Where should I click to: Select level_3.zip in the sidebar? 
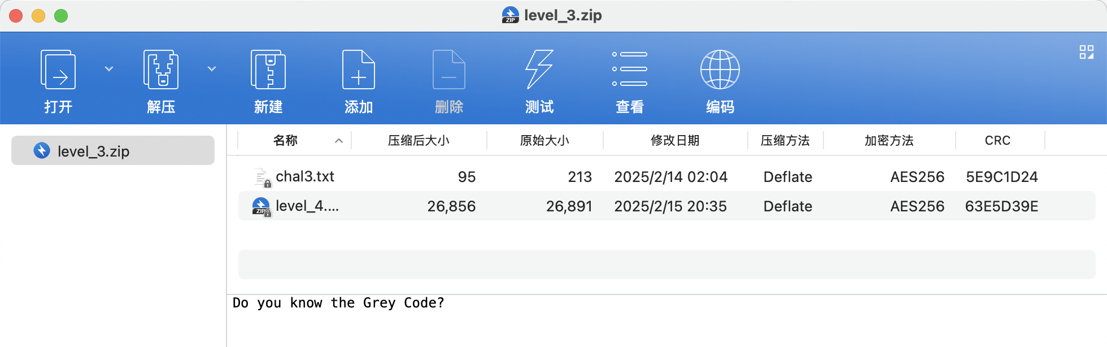(113, 150)
